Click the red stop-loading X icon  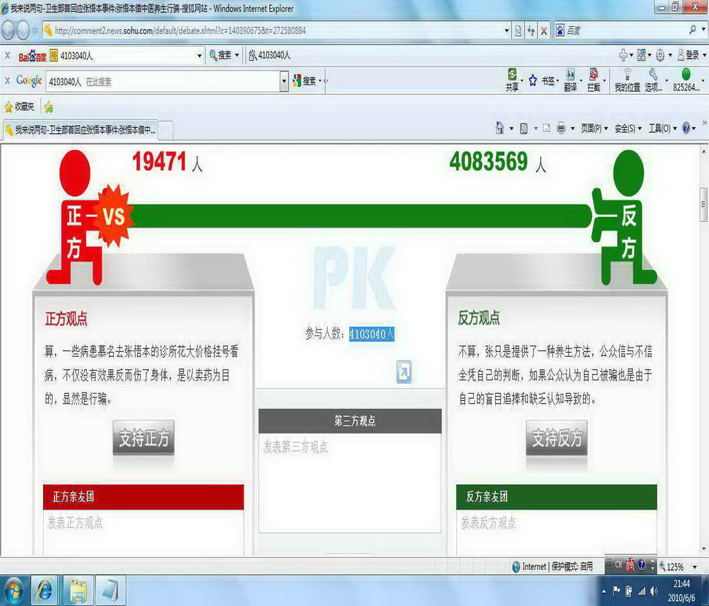click(x=544, y=30)
